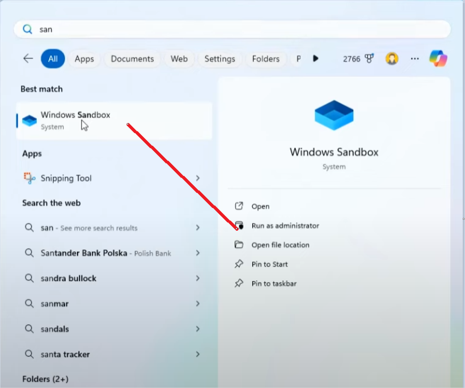Screen dimensions: 465x388
Task: Open Windows Sandbox best match result
Action: coord(114,121)
